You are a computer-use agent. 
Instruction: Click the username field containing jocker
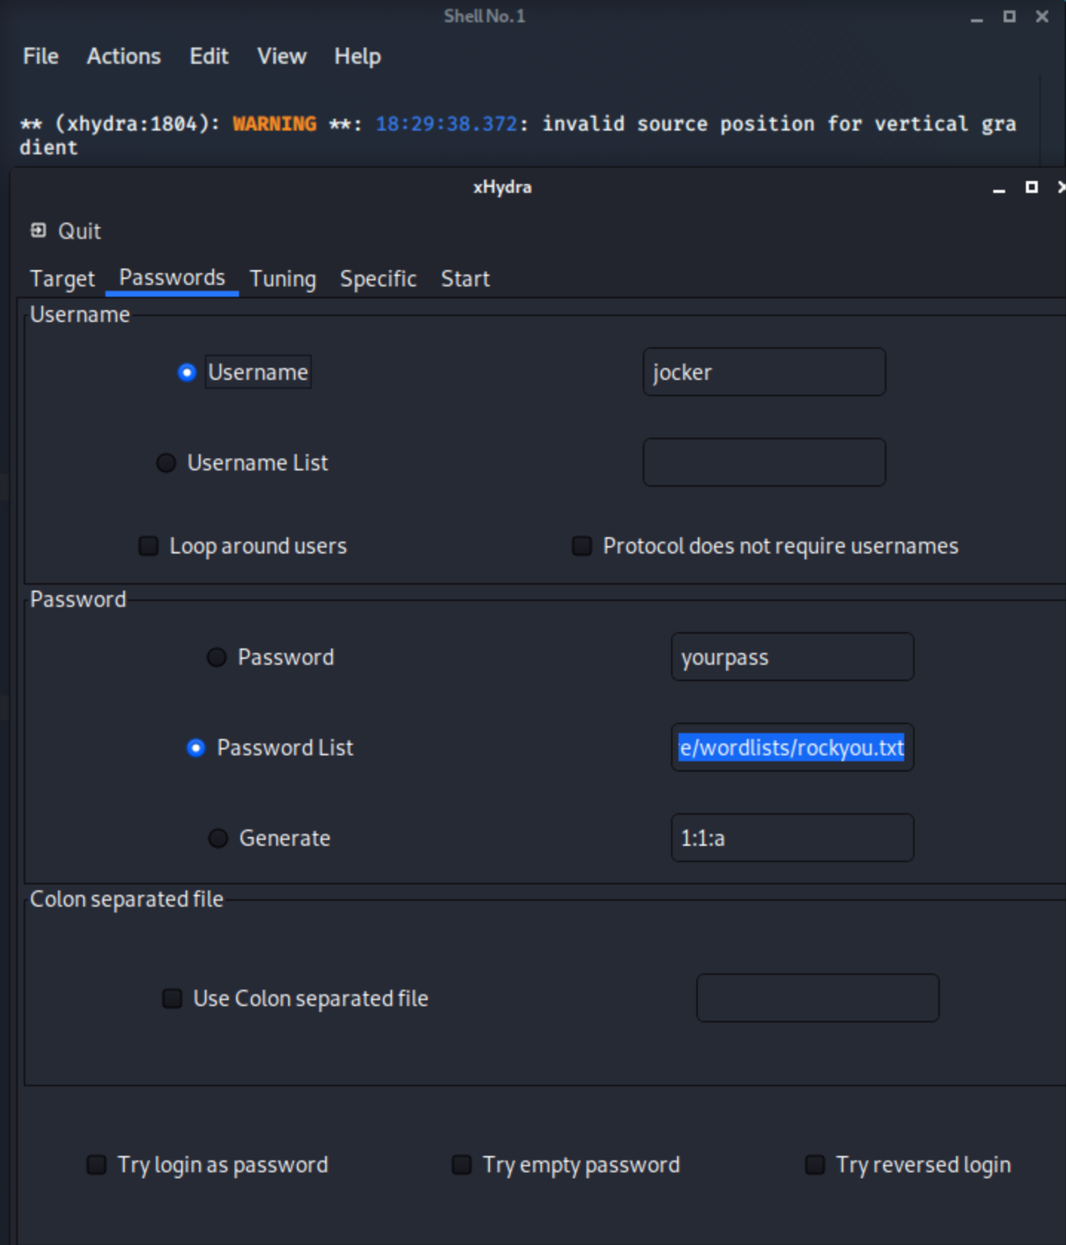(x=763, y=372)
